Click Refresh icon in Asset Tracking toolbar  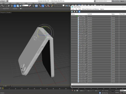pyautogui.click(x=72, y=12)
